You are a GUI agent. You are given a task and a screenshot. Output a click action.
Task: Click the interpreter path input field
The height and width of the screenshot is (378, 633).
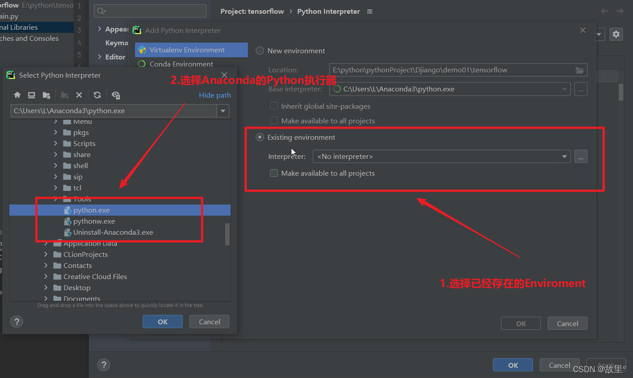[x=114, y=111]
